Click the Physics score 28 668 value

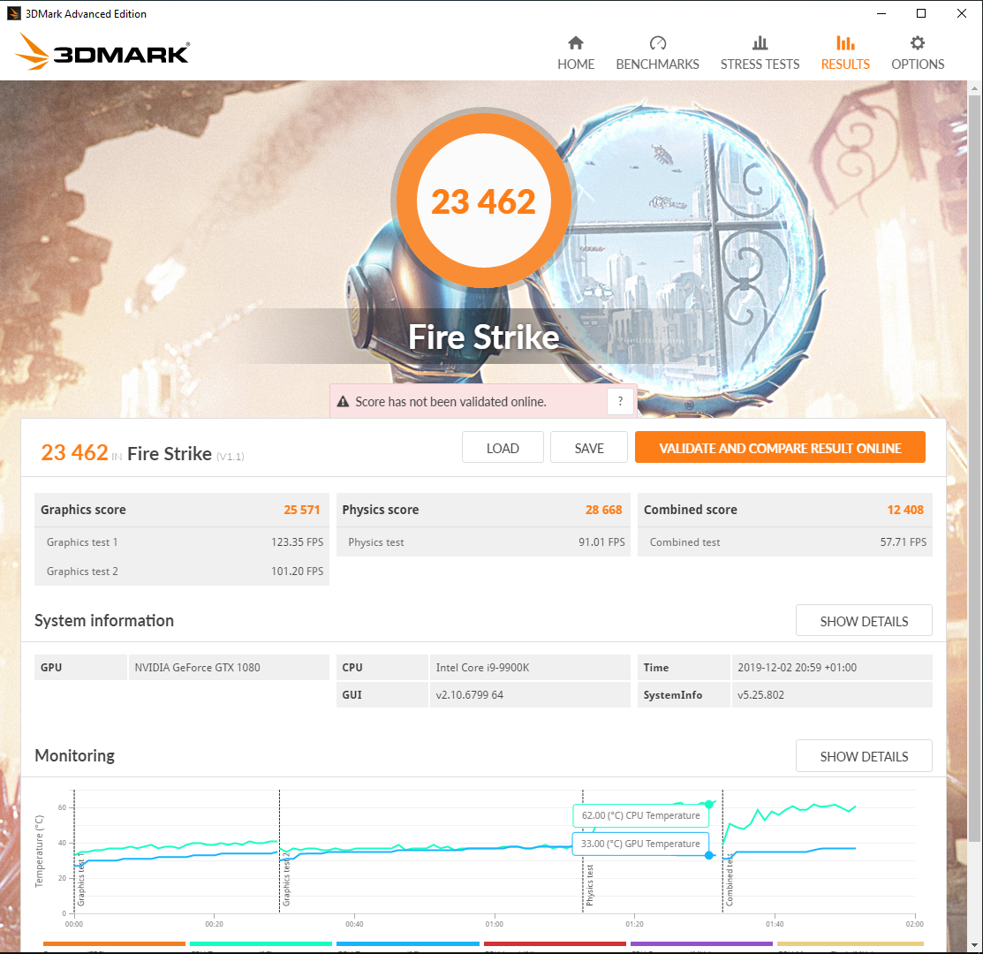[603, 510]
